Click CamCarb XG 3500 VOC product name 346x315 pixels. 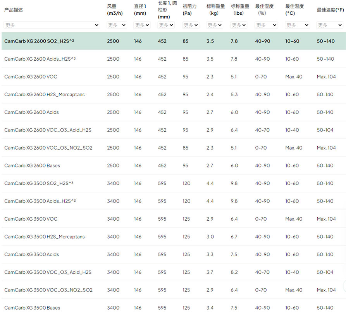(x=31, y=219)
